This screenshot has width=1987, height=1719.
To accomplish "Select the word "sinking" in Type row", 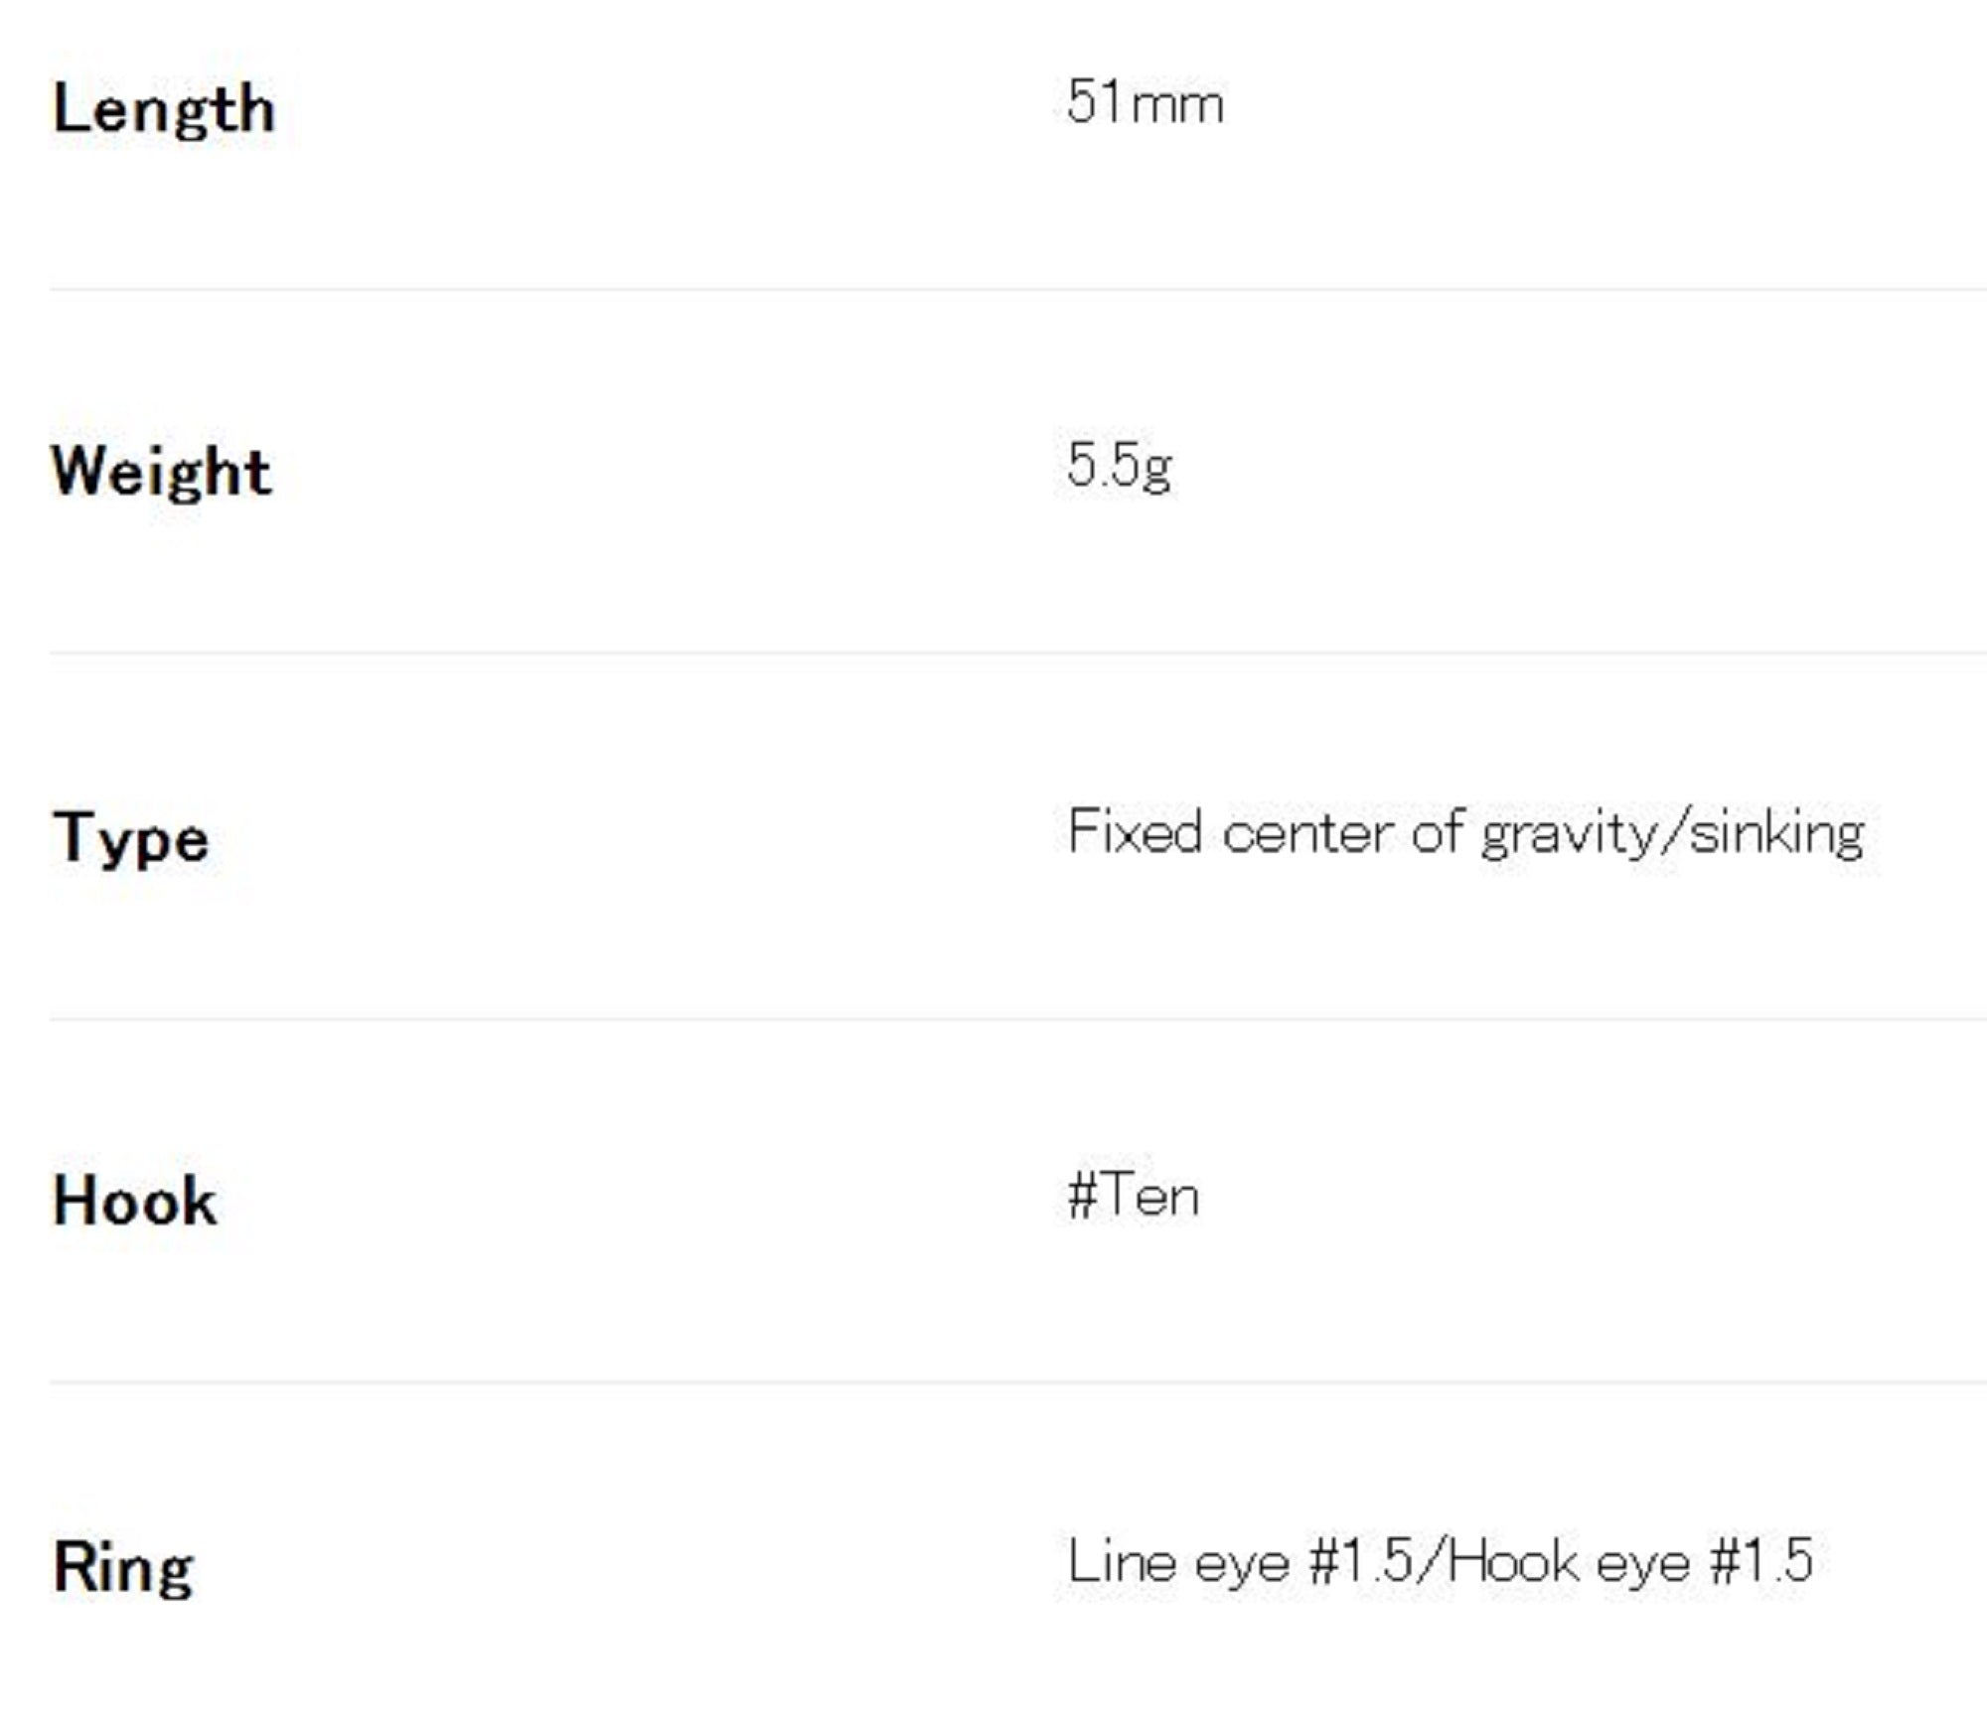I will (x=1775, y=834).
